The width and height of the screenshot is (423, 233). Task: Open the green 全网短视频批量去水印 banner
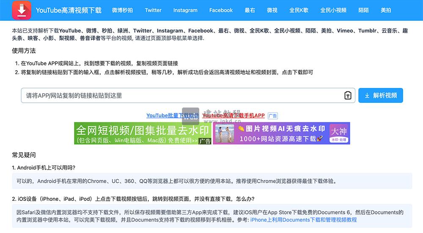click(143, 133)
